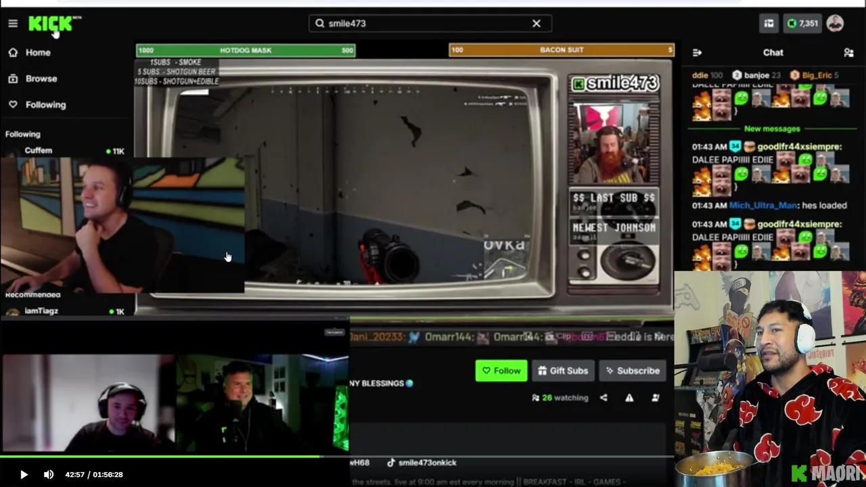
Task: Open the 7,351 points balance
Action: [x=802, y=24]
